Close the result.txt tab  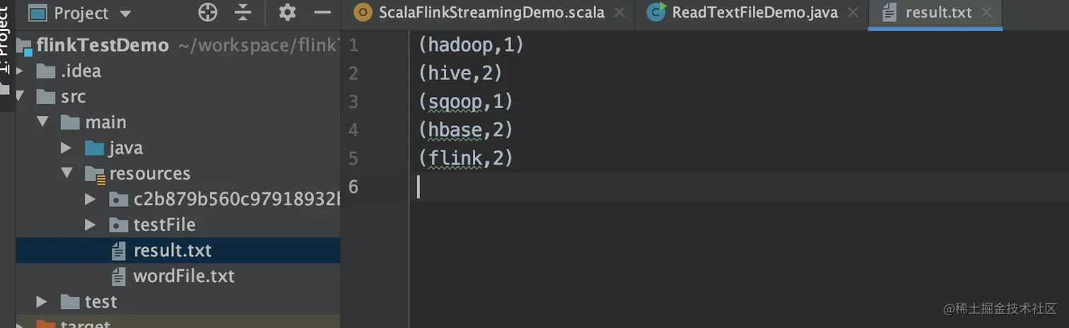(x=987, y=12)
